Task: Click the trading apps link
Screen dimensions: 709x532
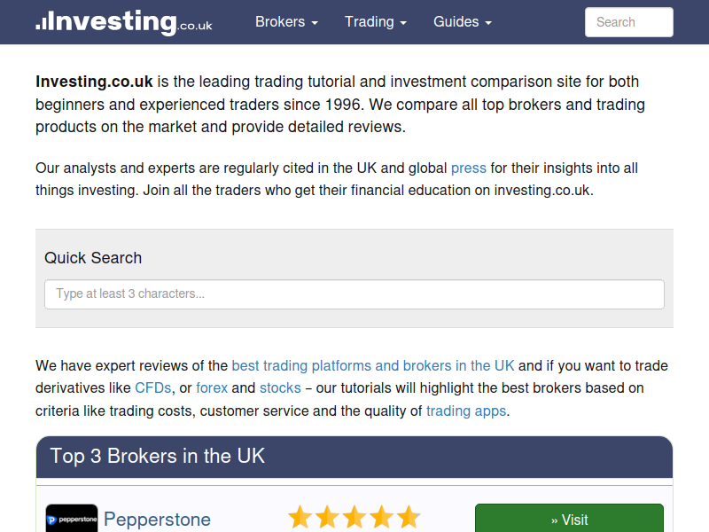Action: pos(466,411)
